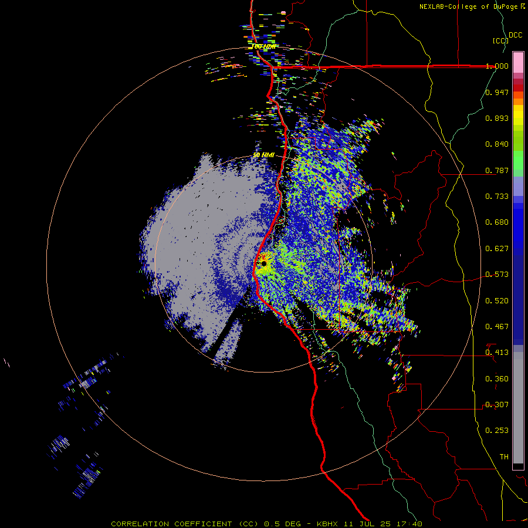The image size is (528, 528).
Task: Click the 0.787 scale value
Action: (x=497, y=170)
